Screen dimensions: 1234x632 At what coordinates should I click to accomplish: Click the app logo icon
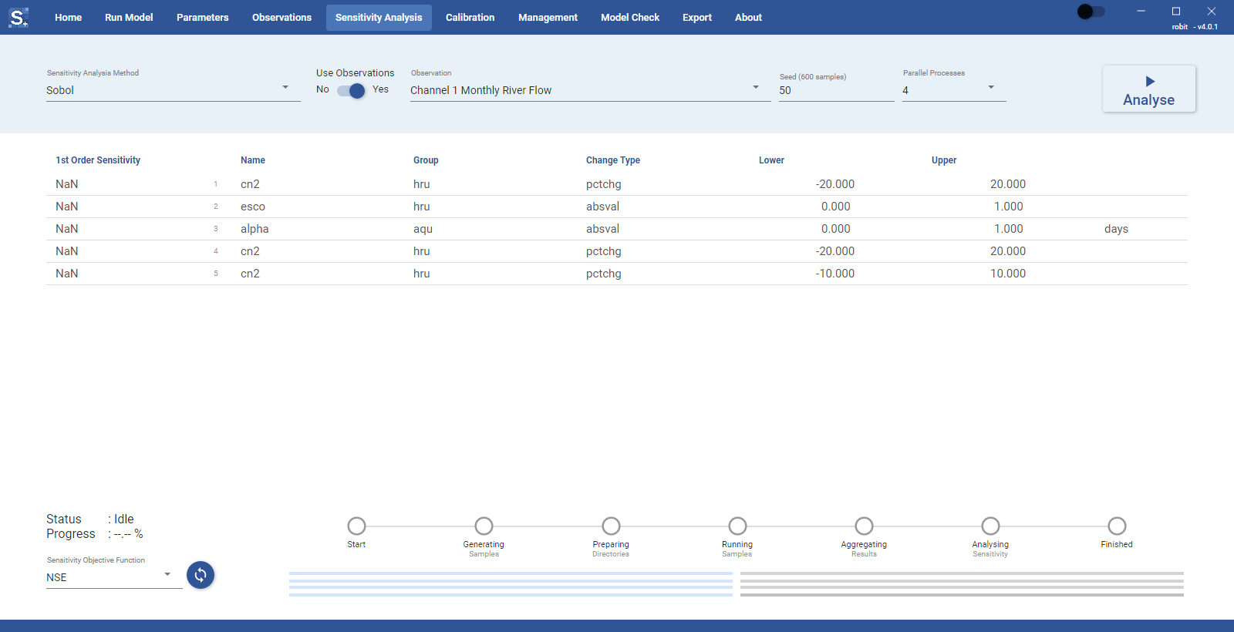point(19,17)
